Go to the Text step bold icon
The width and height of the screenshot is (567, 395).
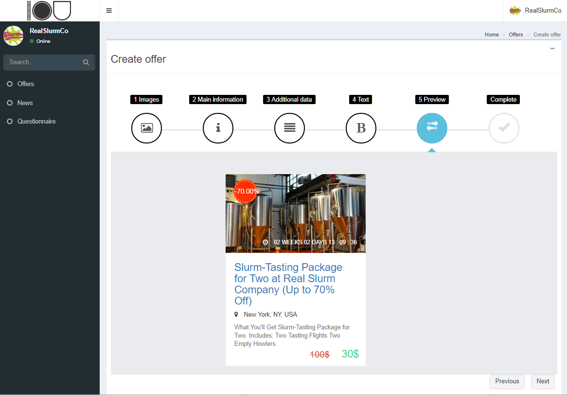pos(361,128)
